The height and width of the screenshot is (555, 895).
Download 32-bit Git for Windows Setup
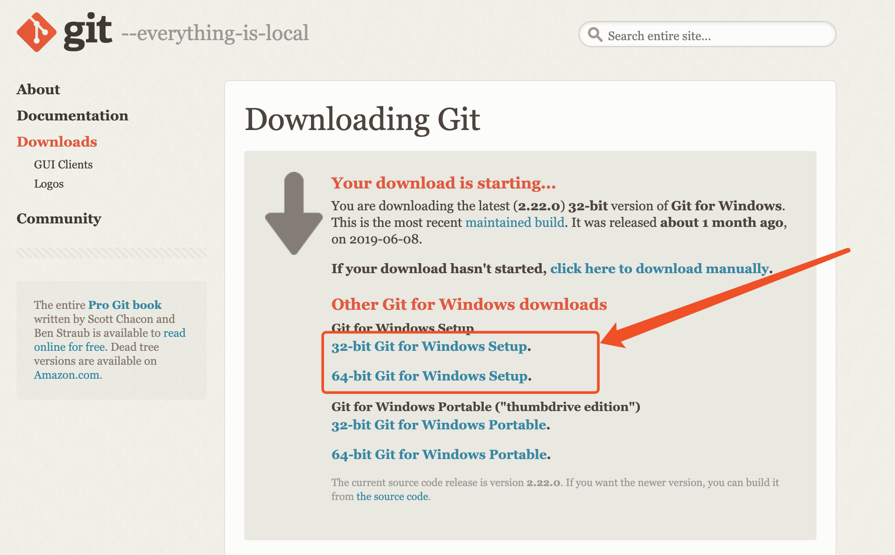(x=429, y=346)
